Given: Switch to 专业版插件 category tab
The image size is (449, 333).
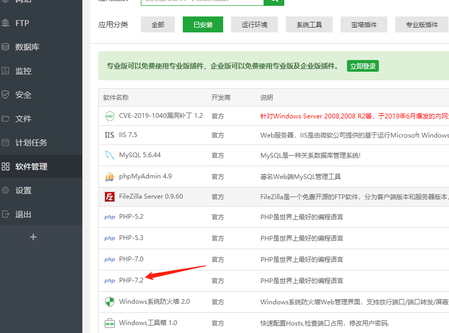Looking at the screenshot, I should point(422,24).
